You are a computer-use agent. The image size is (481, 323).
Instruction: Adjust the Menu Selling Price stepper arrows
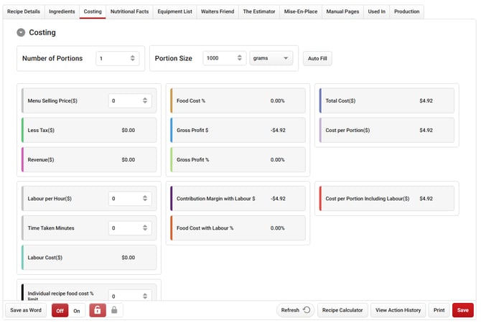146,101
